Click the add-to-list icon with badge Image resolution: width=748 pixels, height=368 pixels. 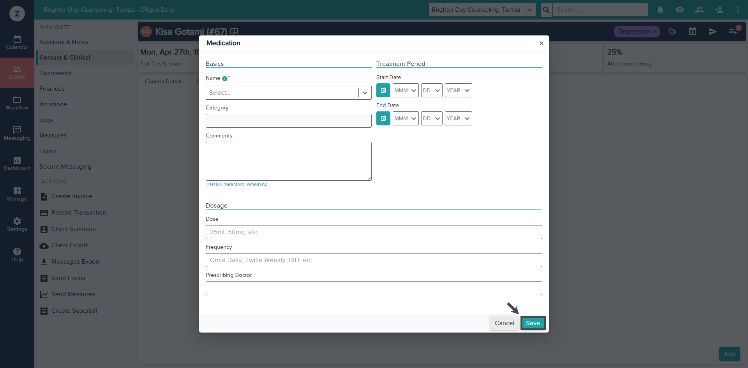733,32
